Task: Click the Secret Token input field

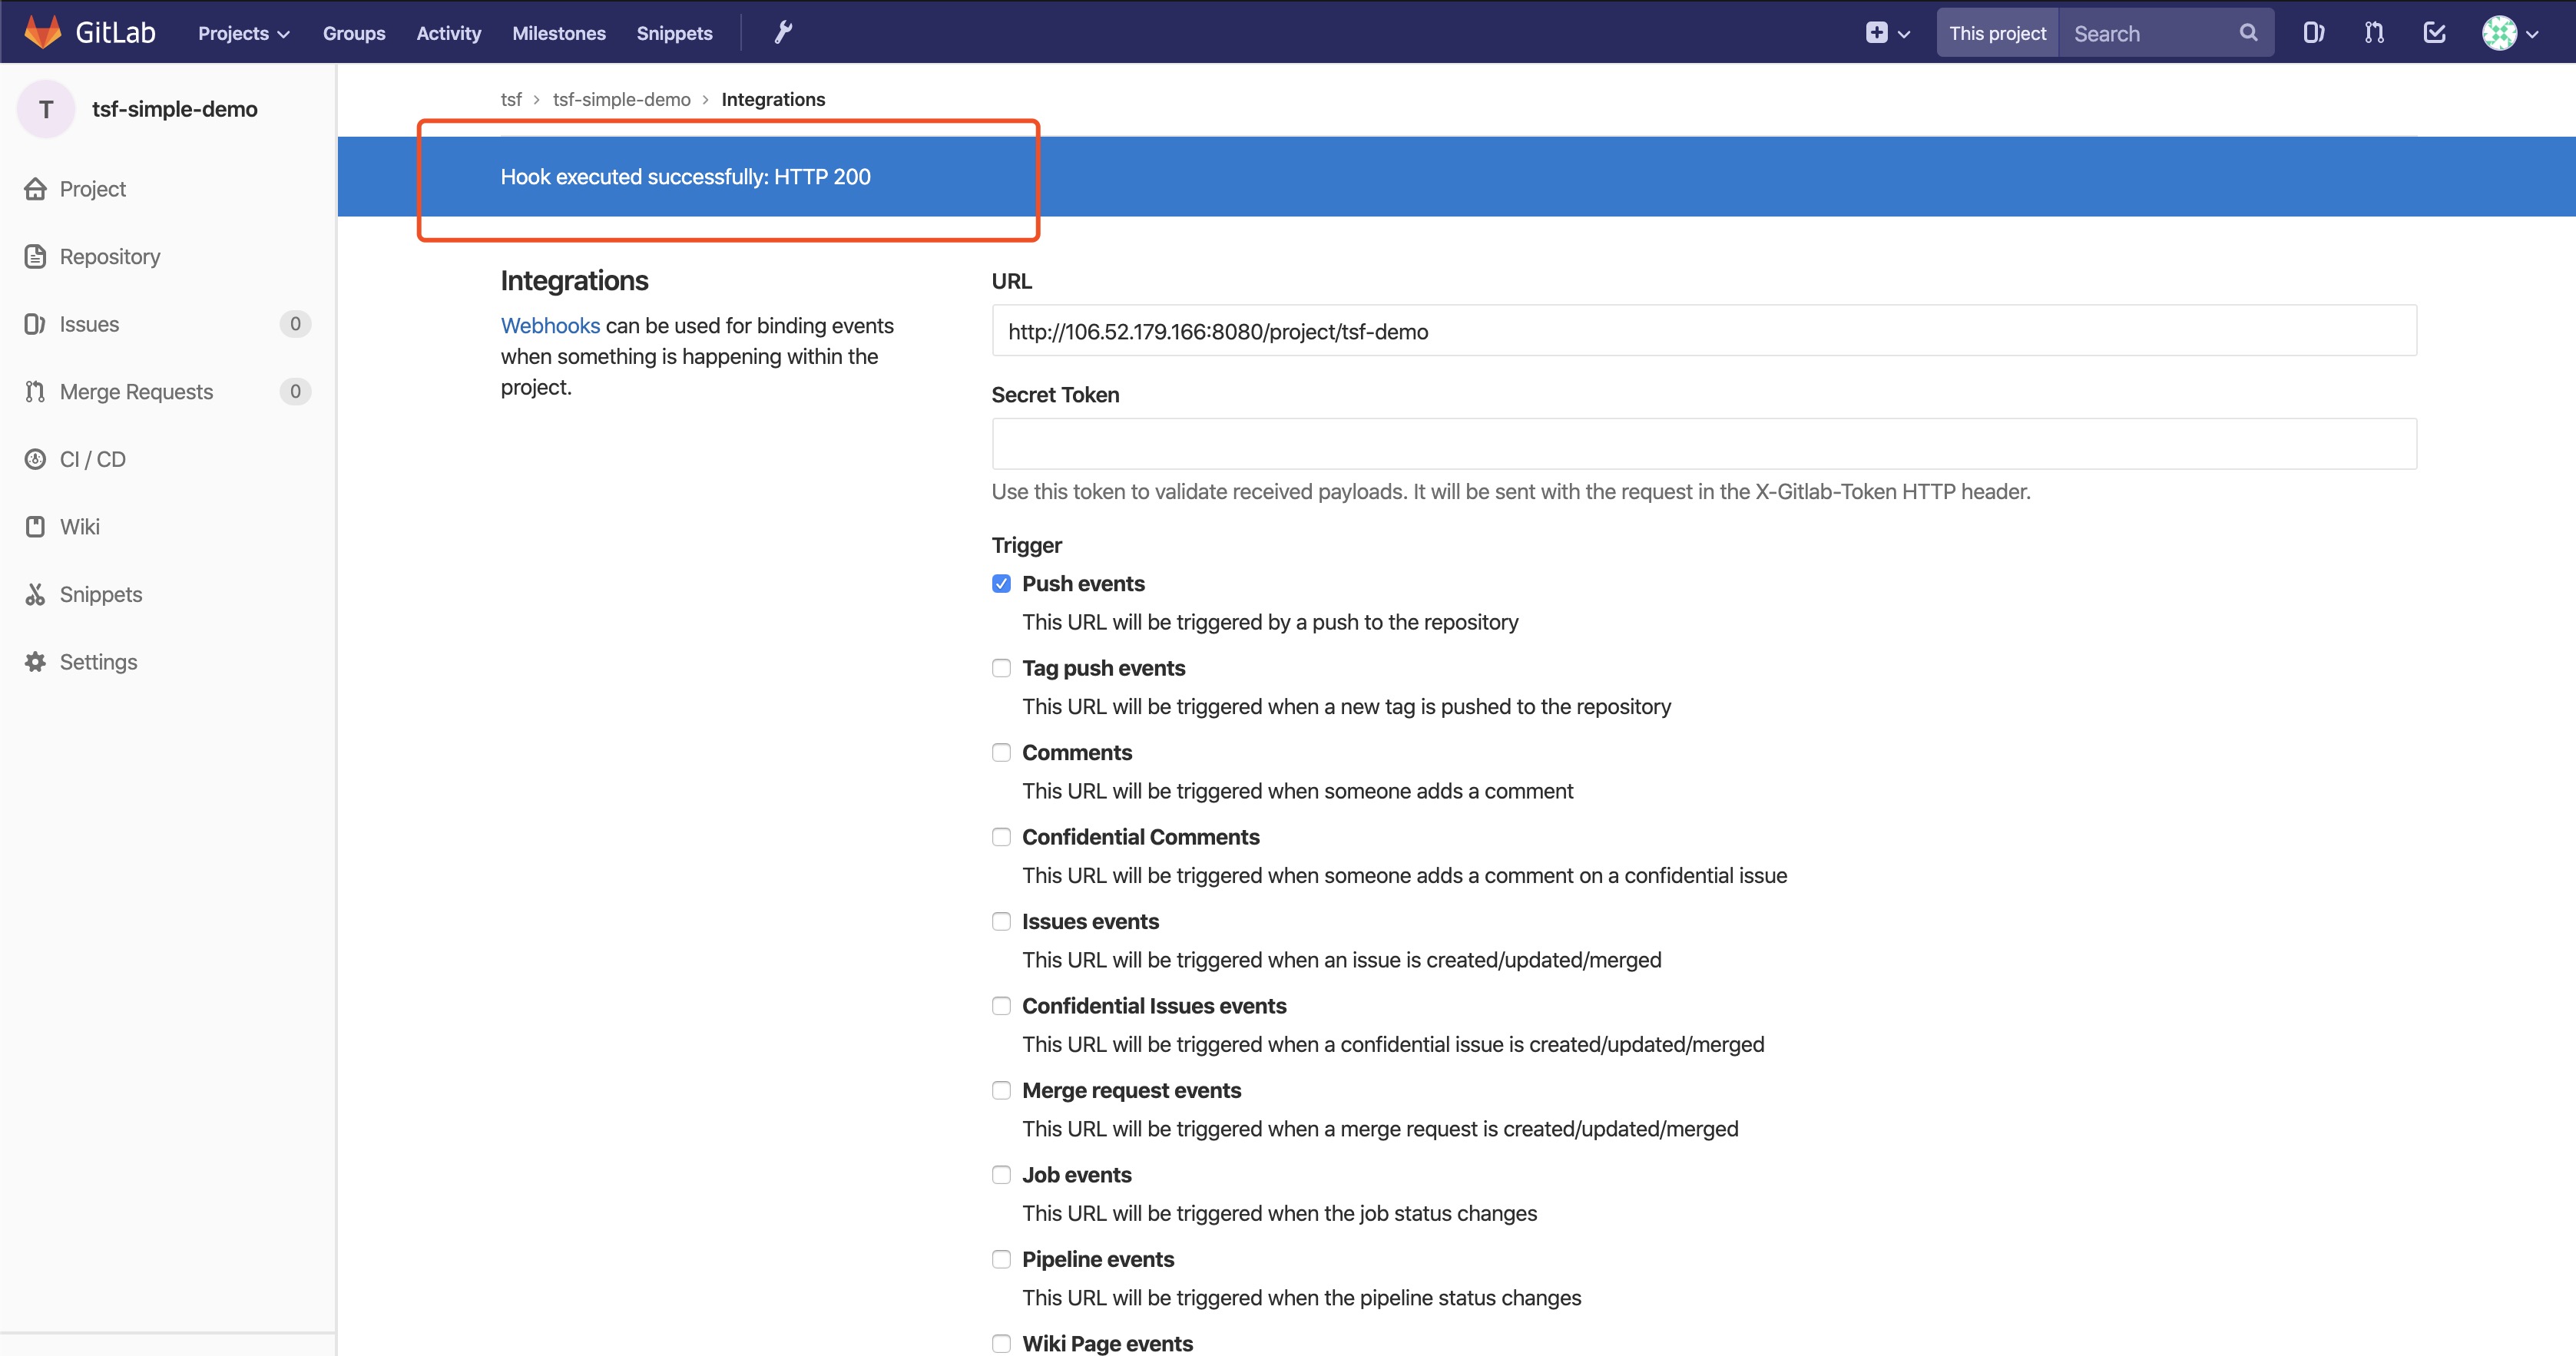Action: coord(1704,442)
